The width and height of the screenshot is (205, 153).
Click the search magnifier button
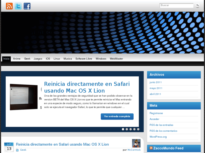198,5
